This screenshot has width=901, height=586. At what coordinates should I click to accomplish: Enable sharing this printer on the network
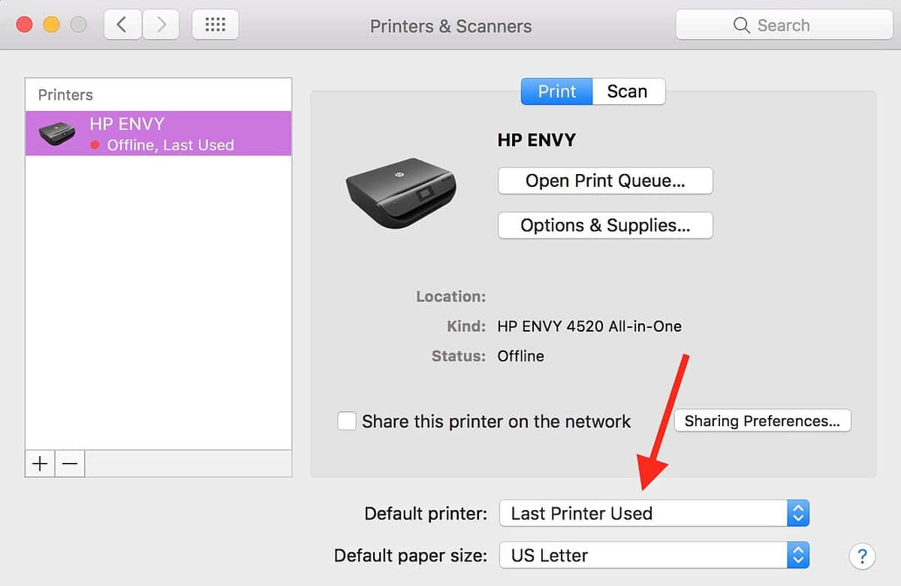tap(346, 421)
